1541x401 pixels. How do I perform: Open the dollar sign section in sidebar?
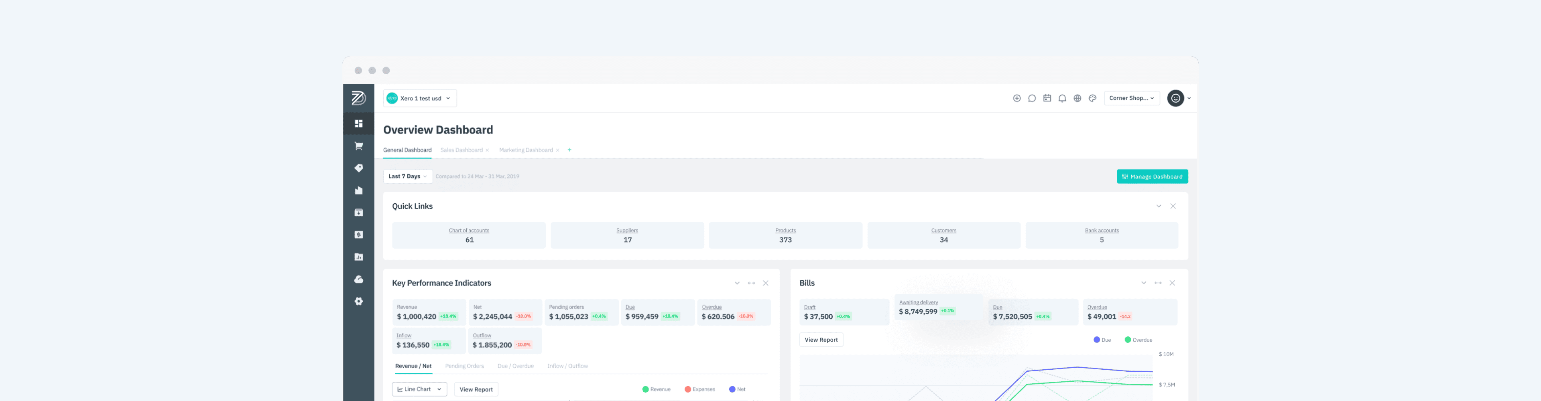(358, 235)
